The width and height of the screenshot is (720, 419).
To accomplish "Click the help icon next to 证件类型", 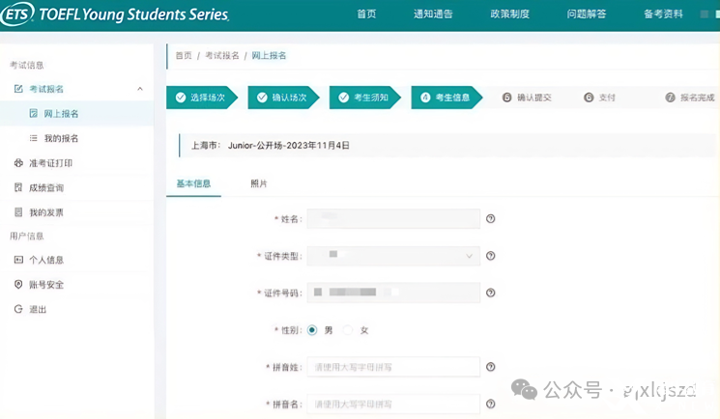I will [490, 256].
